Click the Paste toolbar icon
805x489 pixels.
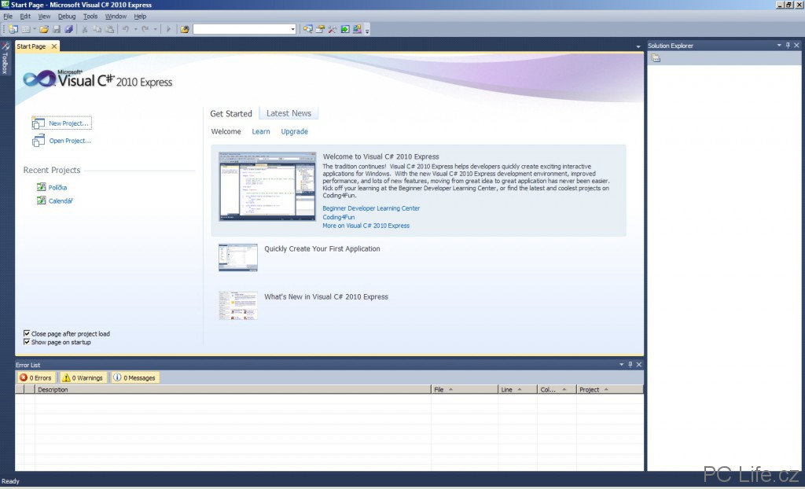(109, 29)
